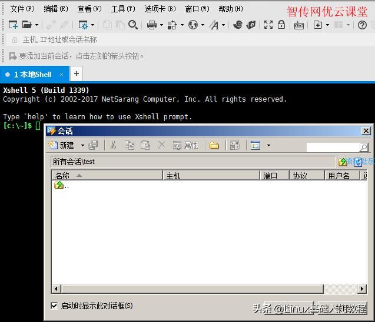
Task: Sort by 端口 column header
Action: click(x=274, y=176)
